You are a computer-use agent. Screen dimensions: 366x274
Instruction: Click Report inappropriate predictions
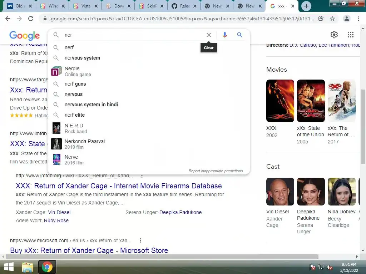(x=216, y=171)
